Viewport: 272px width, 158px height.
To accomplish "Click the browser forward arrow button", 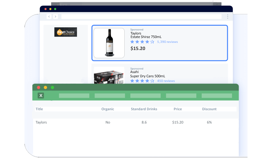I will 55,16.
